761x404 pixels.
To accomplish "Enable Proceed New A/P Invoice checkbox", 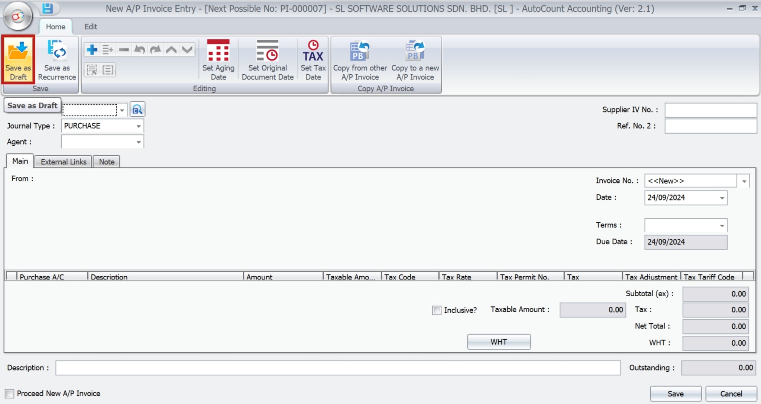I will [x=10, y=394].
